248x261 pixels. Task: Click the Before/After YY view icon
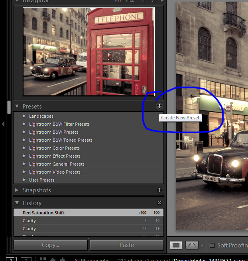(x=192, y=245)
